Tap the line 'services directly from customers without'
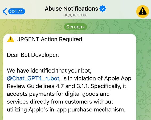The width and height of the screenshot is (151, 120). tap(60, 102)
